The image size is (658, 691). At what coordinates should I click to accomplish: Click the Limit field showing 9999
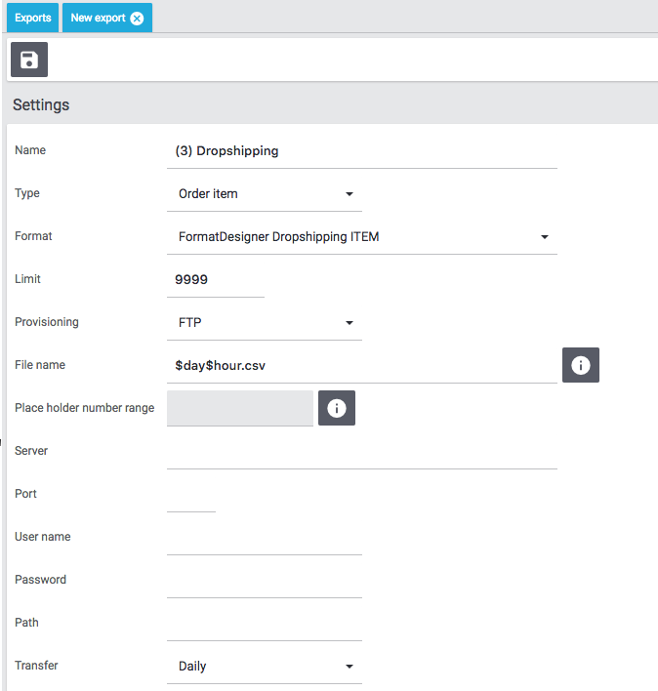coord(216,280)
